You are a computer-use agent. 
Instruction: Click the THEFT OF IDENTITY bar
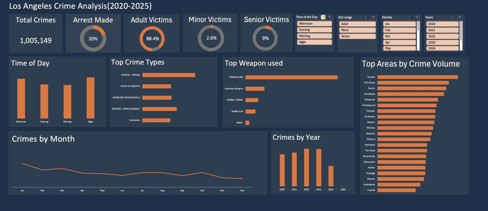click(157, 86)
